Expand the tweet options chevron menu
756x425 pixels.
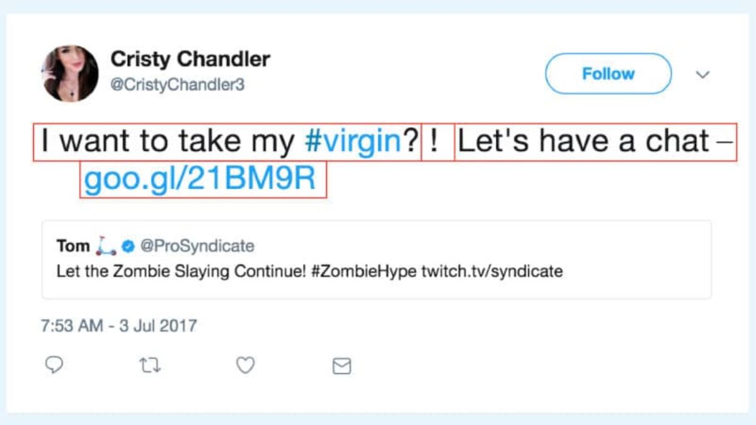tap(702, 75)
